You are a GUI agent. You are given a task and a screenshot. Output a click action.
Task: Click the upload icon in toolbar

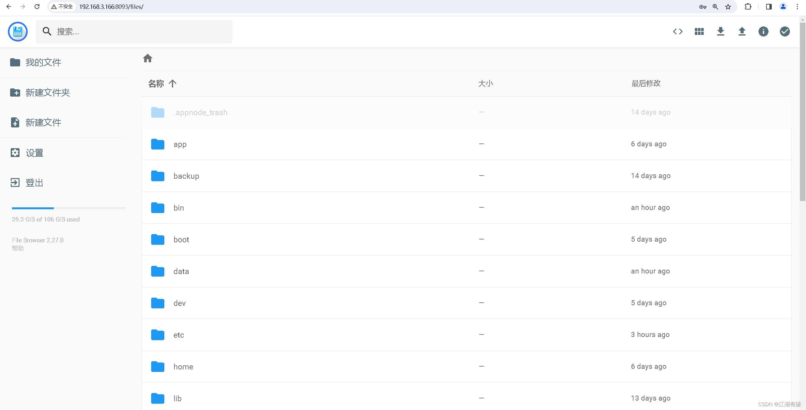click(742, 31)
